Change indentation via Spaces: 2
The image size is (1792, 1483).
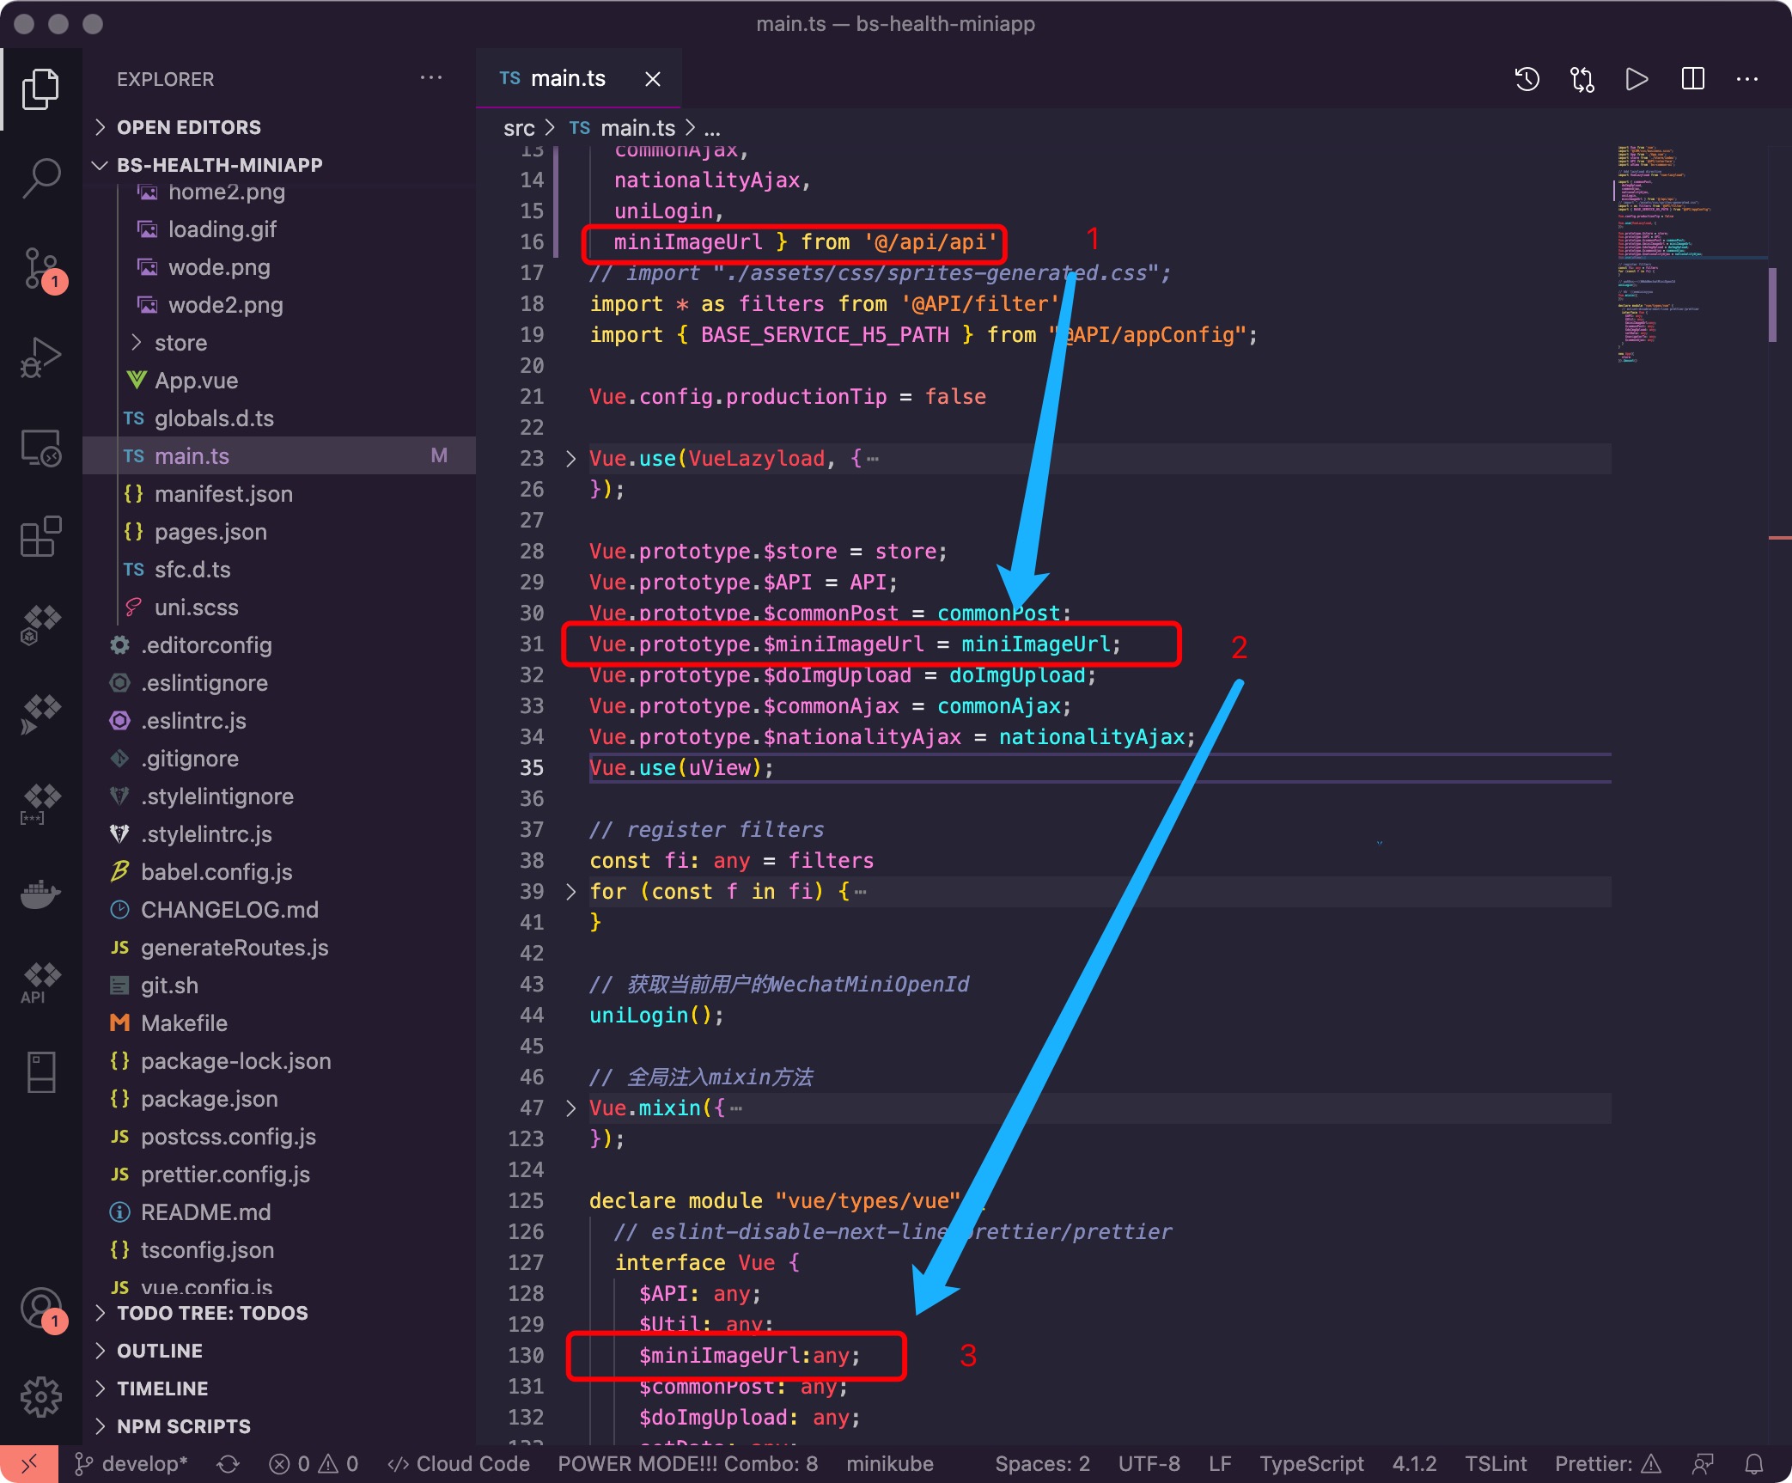(x=1042, y=1464)
